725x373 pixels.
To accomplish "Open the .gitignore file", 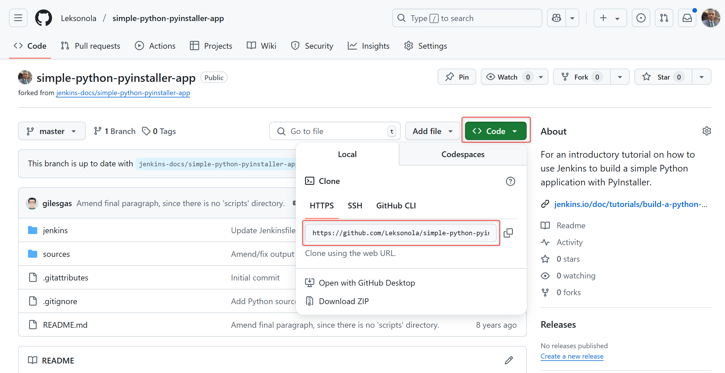I will coord(60,301).
